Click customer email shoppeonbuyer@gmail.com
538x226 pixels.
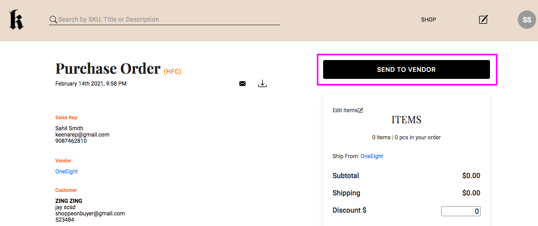(x=90, y=213)
